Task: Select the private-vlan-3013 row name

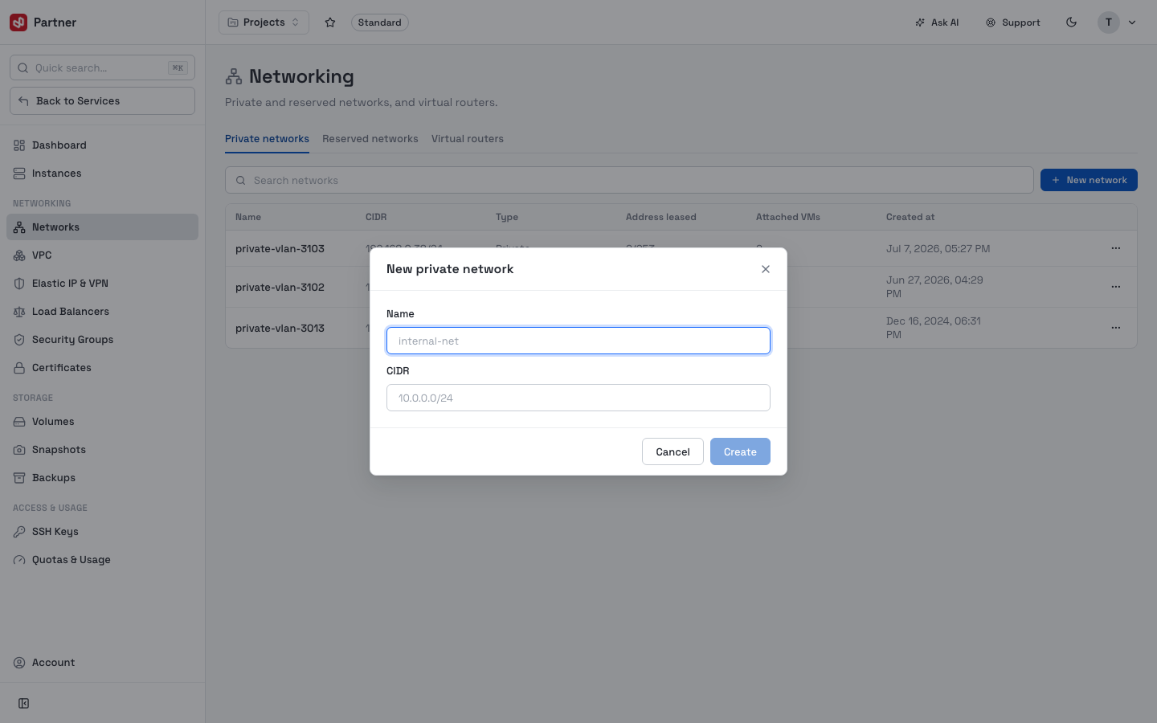Action: [280, 329]
